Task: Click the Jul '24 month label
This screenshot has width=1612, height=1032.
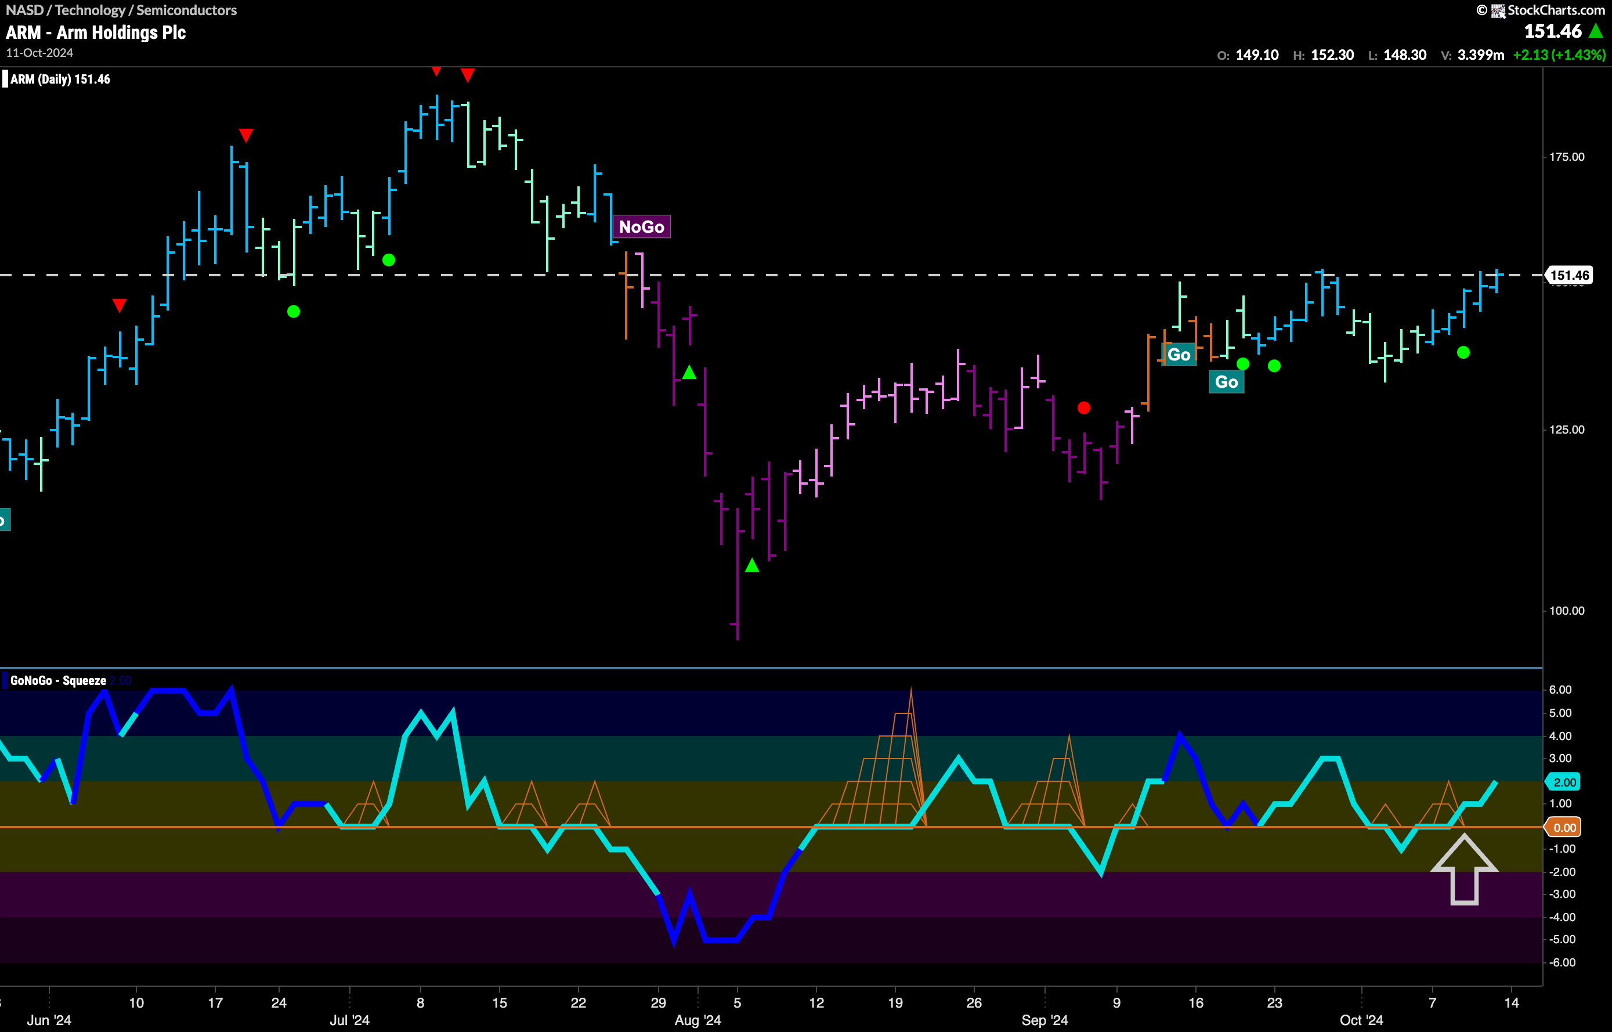Action: (349, 1020)
